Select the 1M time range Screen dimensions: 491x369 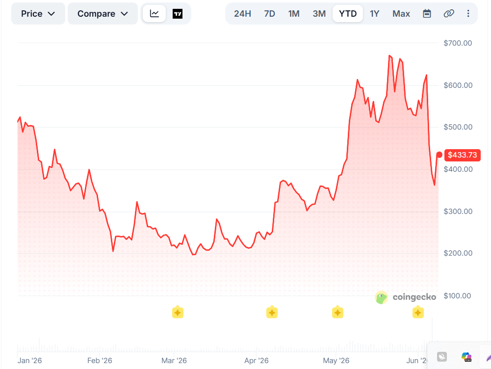click(x=294, y=13)
